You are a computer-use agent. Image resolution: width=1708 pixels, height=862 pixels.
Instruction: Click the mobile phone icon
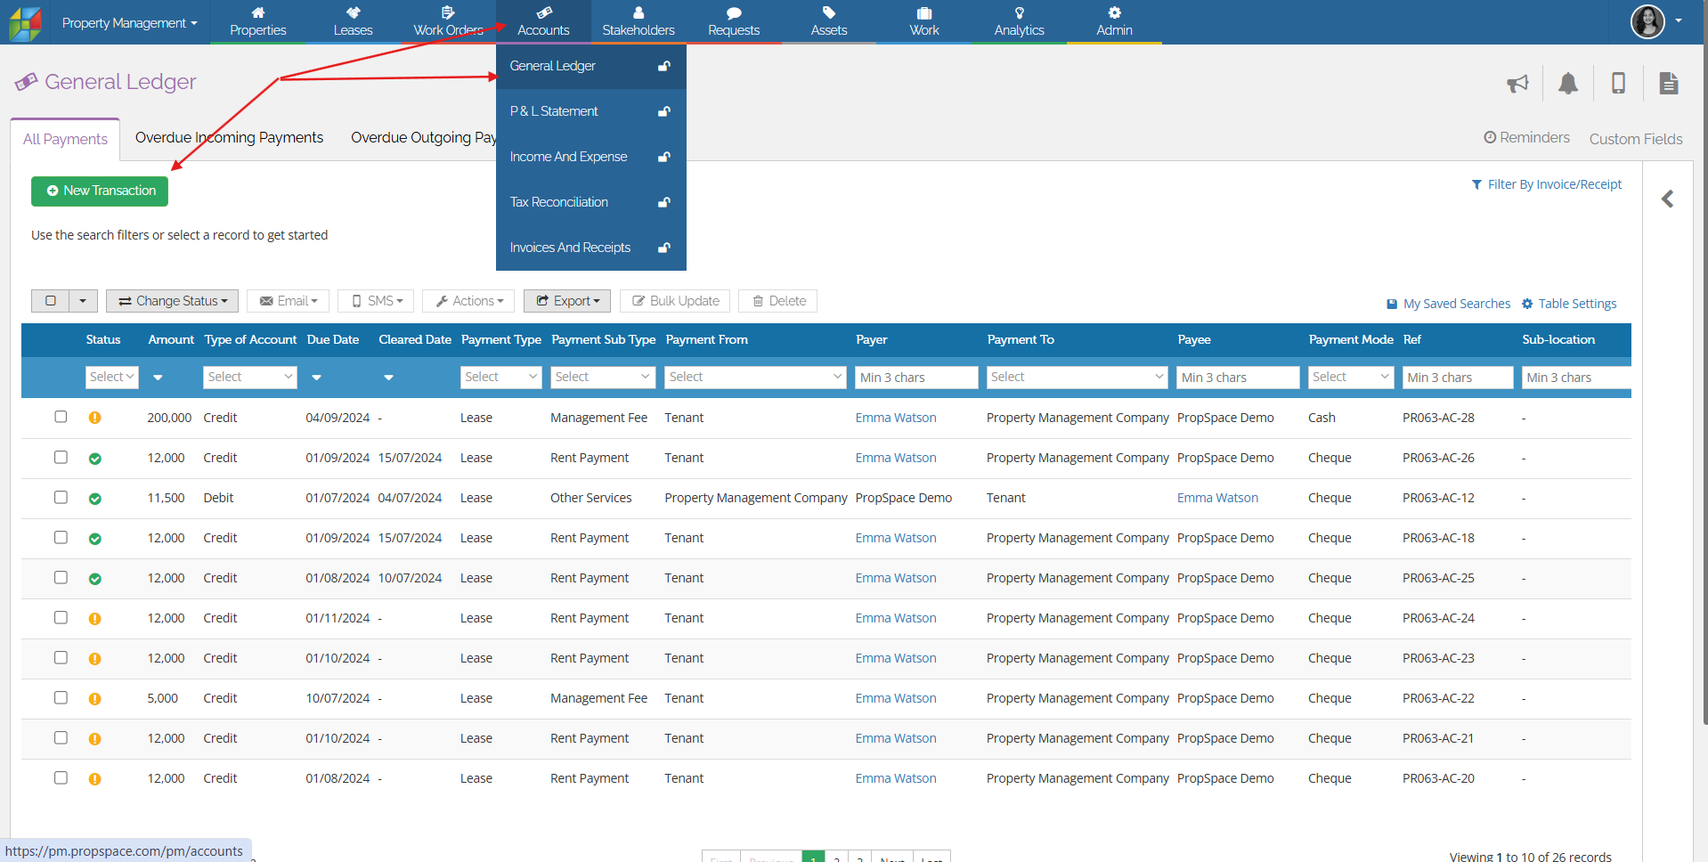coord(1618,84)
